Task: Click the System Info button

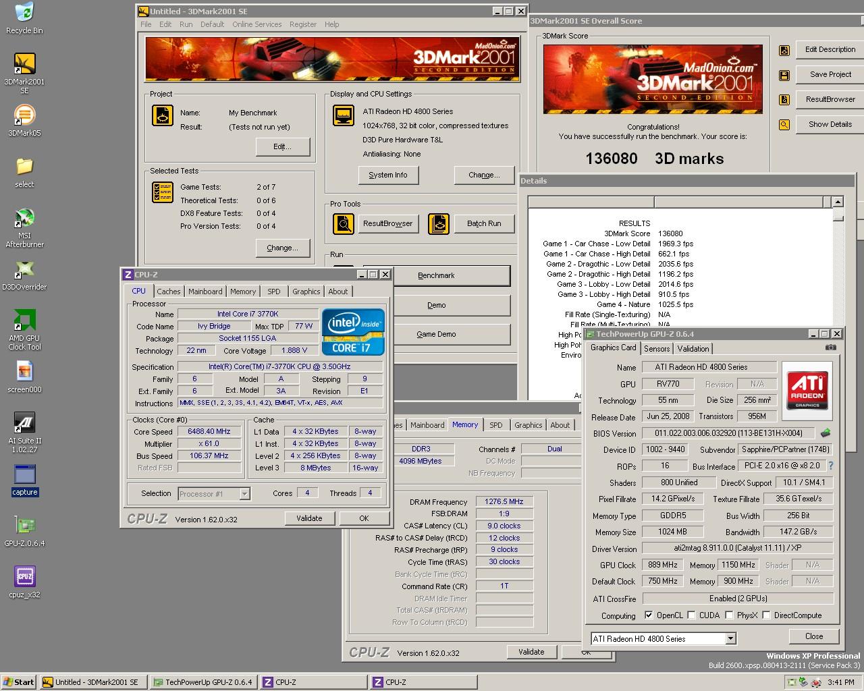Action: tap(388, 175)
